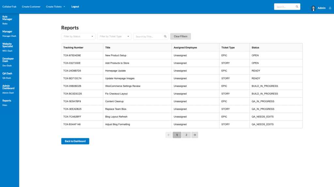This screenshot has height=187, width=334.
Task: Go to page 2 of reports
Action: [x=186, y=135]
